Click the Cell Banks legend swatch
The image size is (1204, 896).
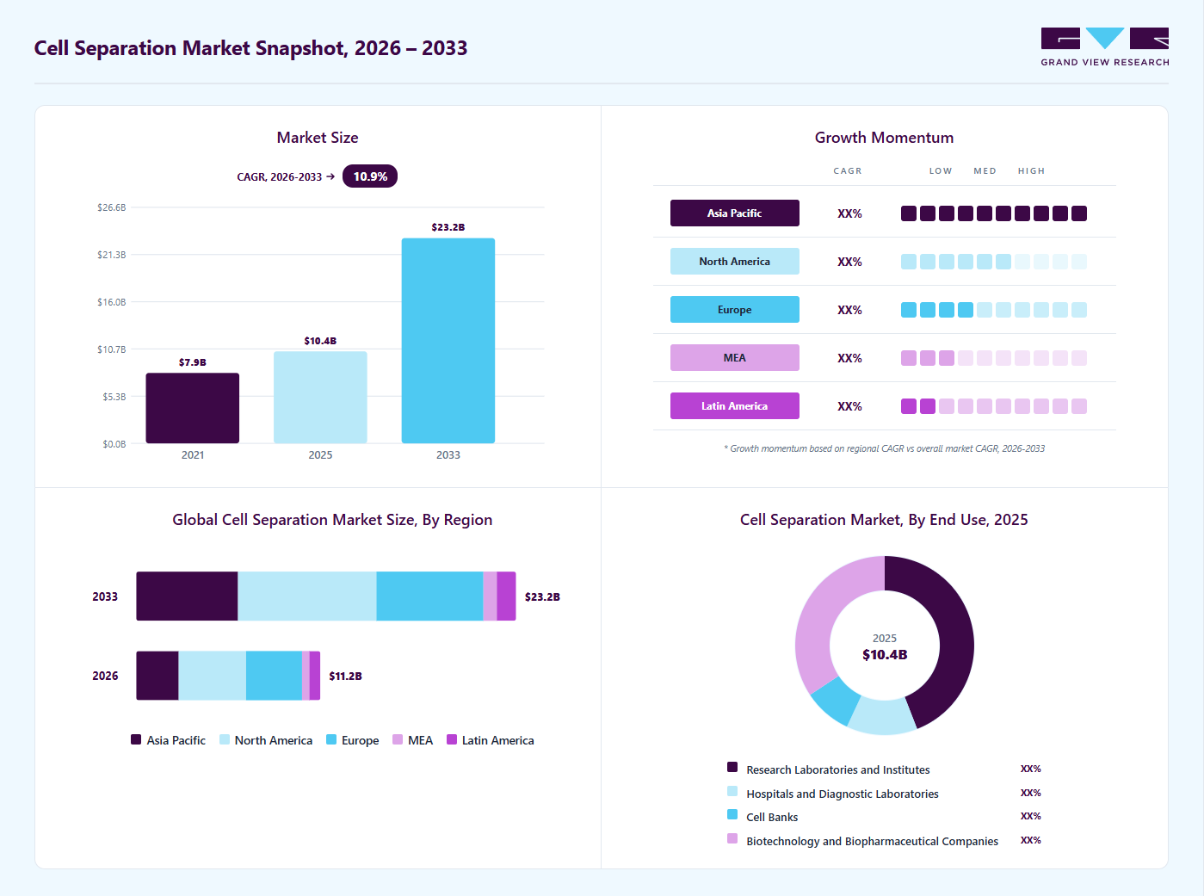click(732, 814)
